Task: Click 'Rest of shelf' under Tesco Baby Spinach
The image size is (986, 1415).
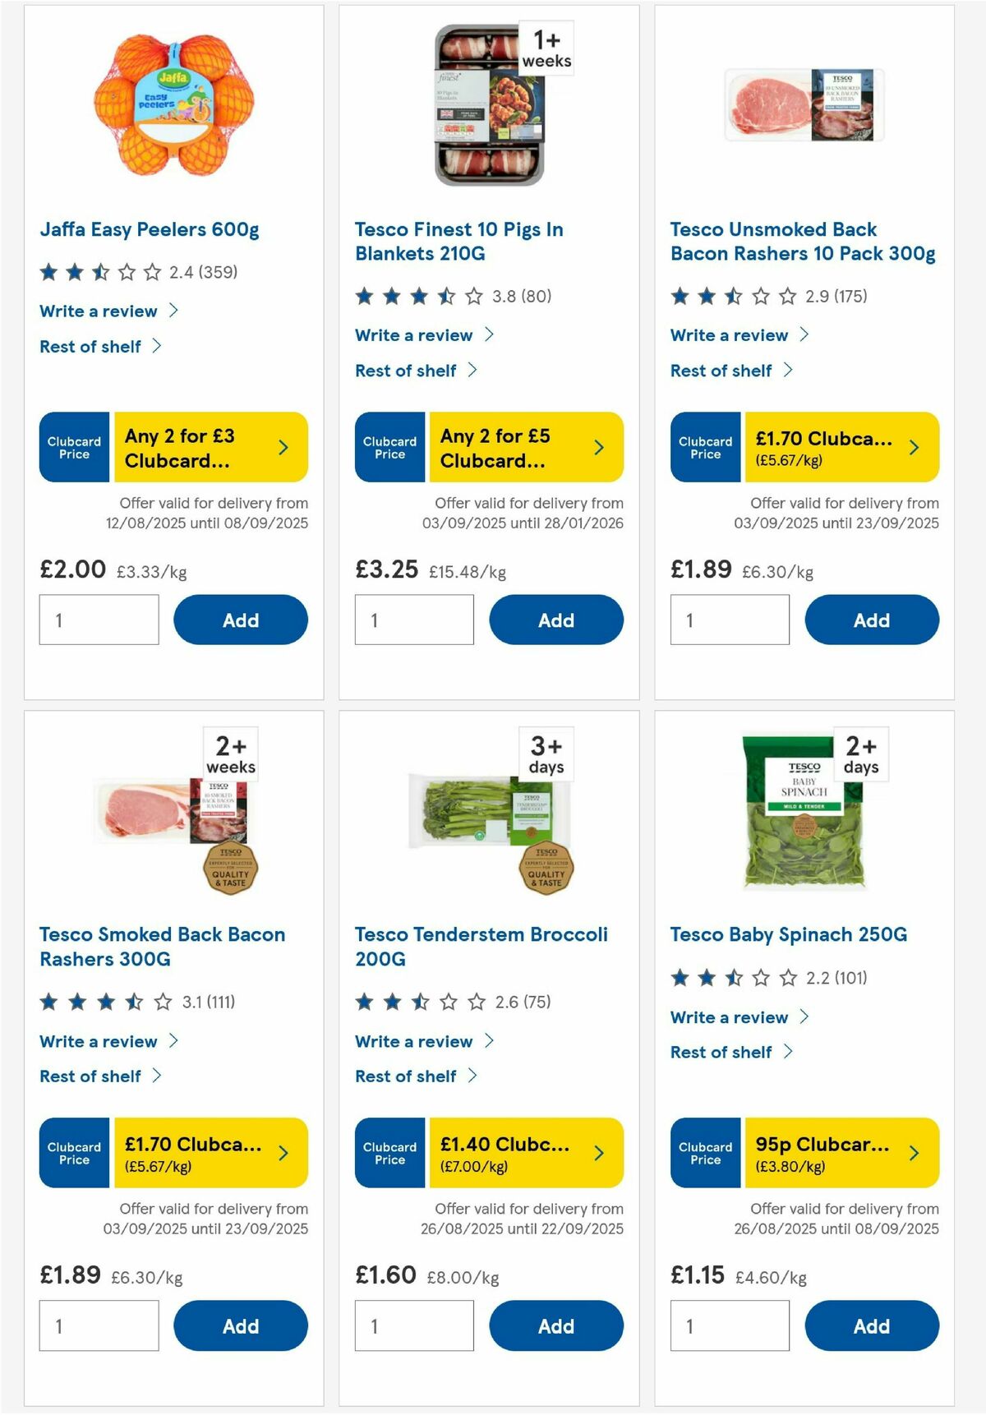Action: tap(721, 1052)
